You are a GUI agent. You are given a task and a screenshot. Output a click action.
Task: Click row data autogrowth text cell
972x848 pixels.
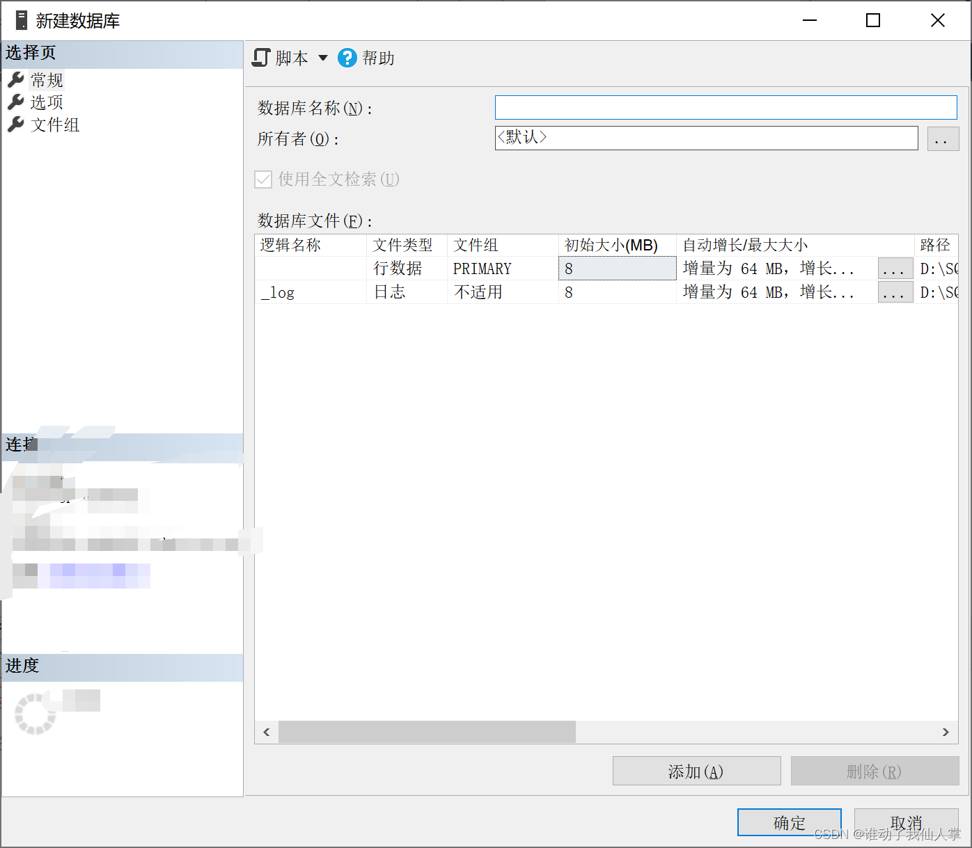777,269
